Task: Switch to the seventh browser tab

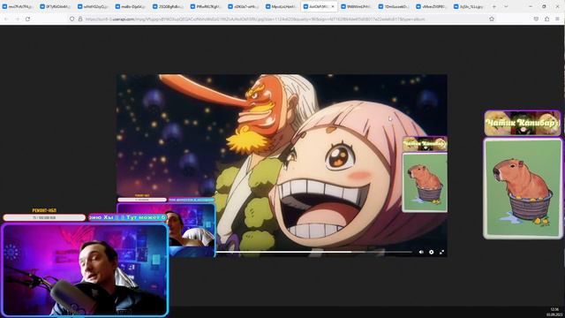Action: pos(244,6)
